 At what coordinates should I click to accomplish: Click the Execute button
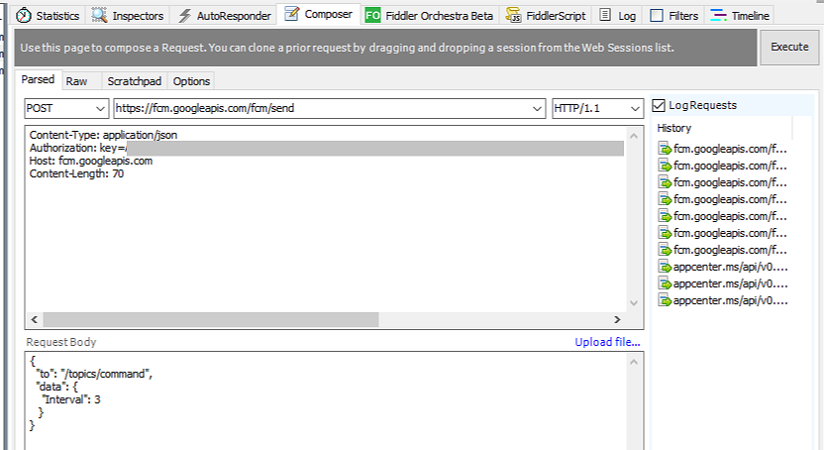pyautogui.click(x=789, y=47)
